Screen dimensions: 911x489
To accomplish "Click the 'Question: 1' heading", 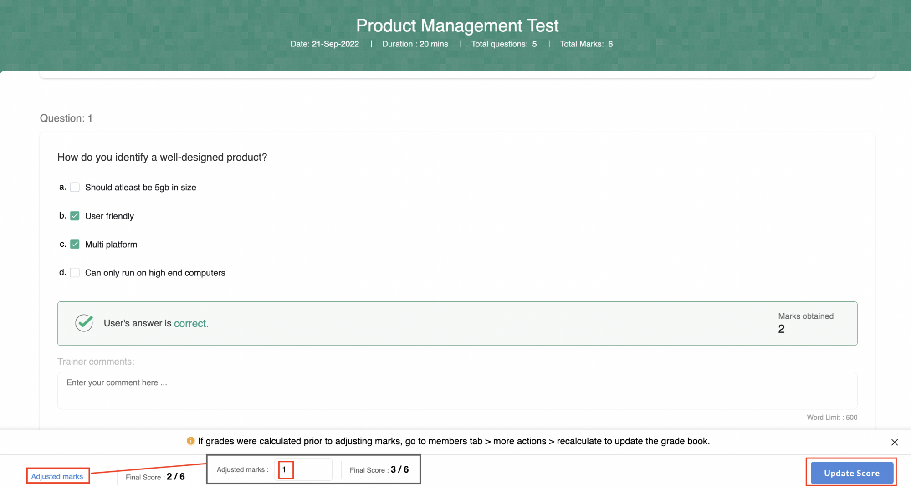I will (66, 118).
